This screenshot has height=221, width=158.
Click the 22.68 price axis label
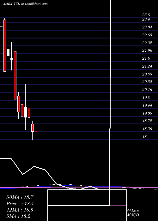pos(147,35)
